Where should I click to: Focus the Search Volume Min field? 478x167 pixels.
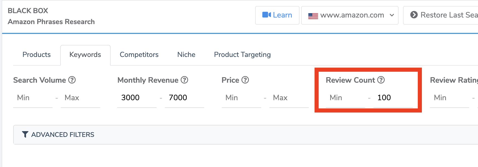[33, 98]
